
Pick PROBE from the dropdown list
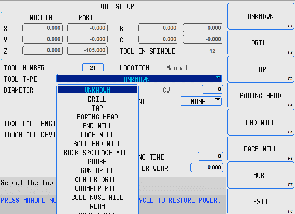pyautogui.click(x=97, y=162)
